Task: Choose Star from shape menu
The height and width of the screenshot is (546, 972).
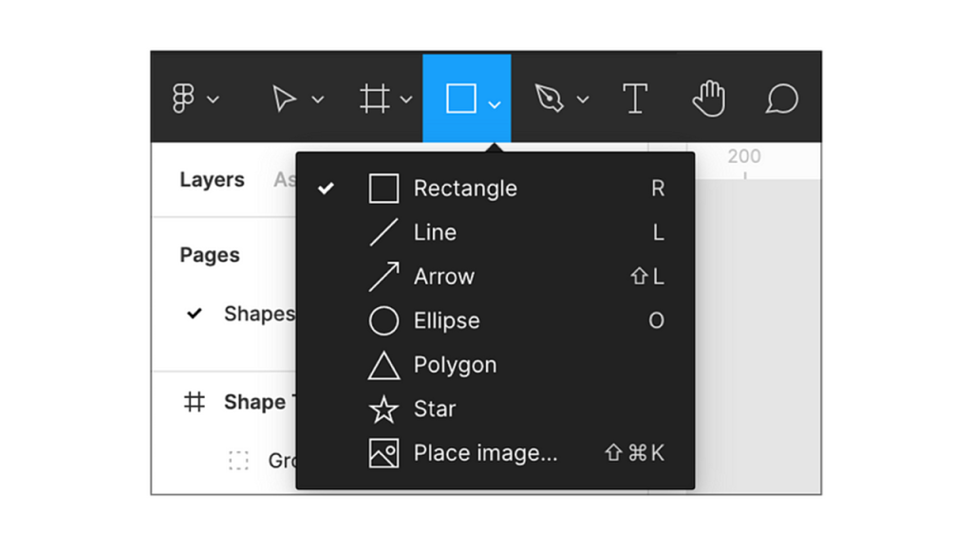Action: coord(495,409)
